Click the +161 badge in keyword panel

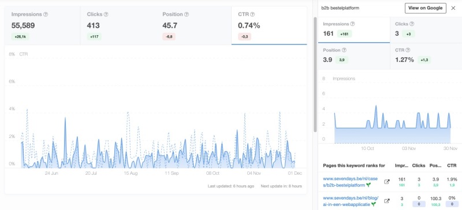click(x=344, y=33)
